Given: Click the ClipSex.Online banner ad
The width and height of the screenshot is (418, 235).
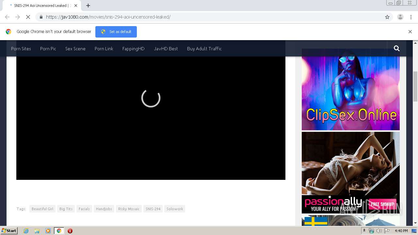Looking at the screenshot, I should [351, 89].
